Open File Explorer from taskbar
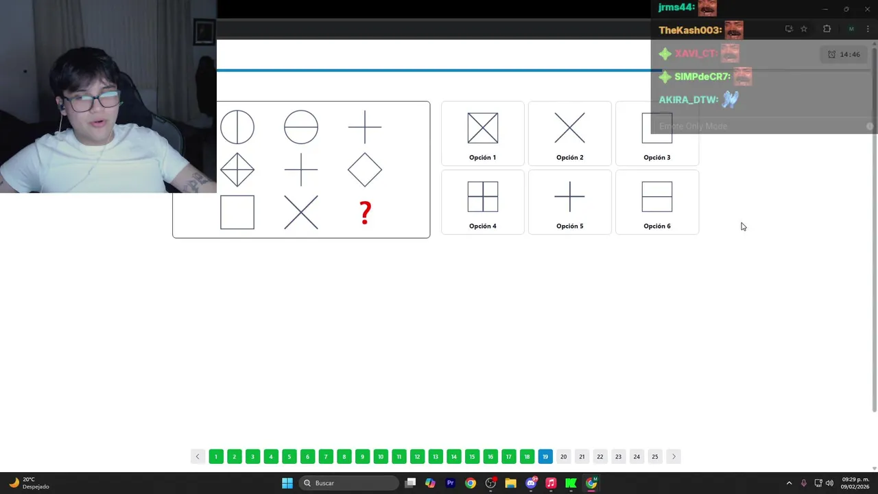Screen dimensions: 878x494 pyautogui.click(x=510, y=483)
